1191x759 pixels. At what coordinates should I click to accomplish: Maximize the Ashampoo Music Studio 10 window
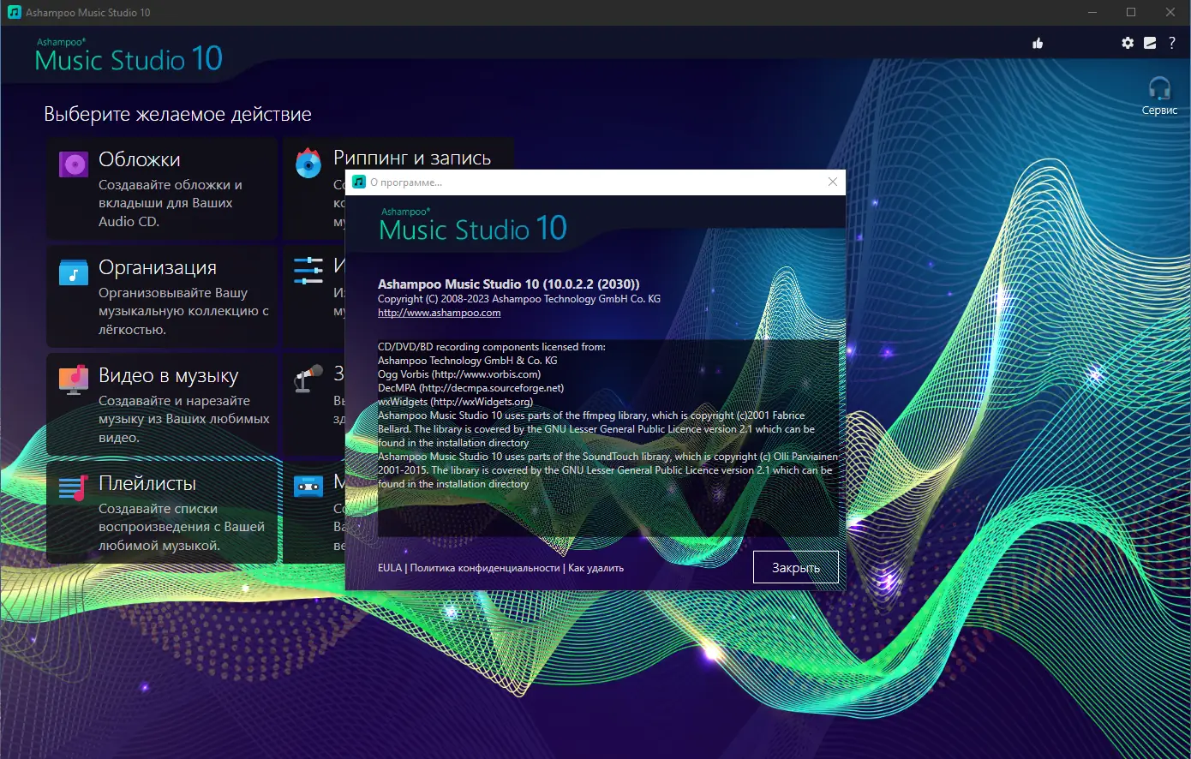(1131, 12)
